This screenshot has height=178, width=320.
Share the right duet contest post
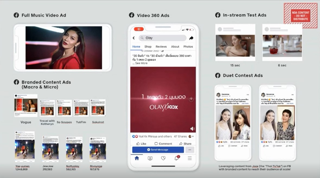pyautogui.click(x=289, y=146)
